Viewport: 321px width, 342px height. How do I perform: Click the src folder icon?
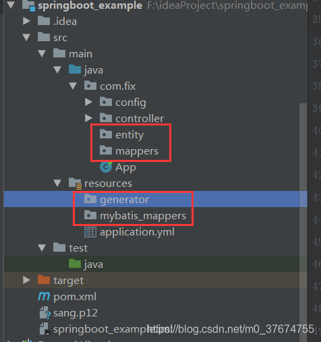click(44, 37)
